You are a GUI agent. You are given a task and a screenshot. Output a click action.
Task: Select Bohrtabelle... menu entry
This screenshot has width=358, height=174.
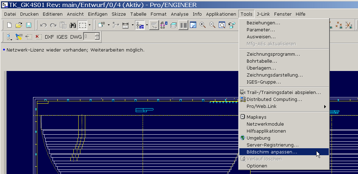click(x=284, y=61)
